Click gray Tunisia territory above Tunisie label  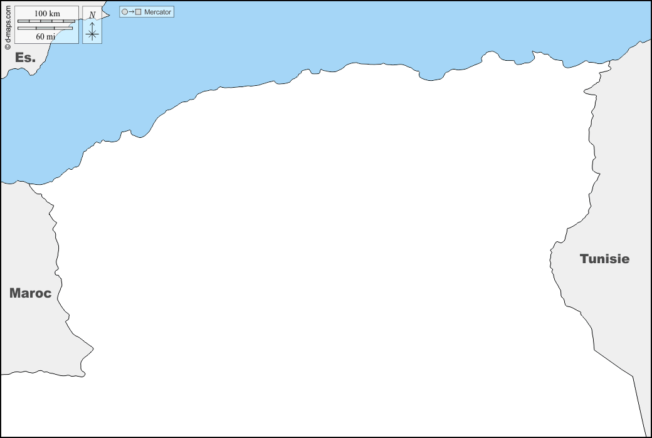click(x=621, y=157)
